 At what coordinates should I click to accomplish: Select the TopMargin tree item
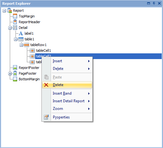click(x=27, y=16)
